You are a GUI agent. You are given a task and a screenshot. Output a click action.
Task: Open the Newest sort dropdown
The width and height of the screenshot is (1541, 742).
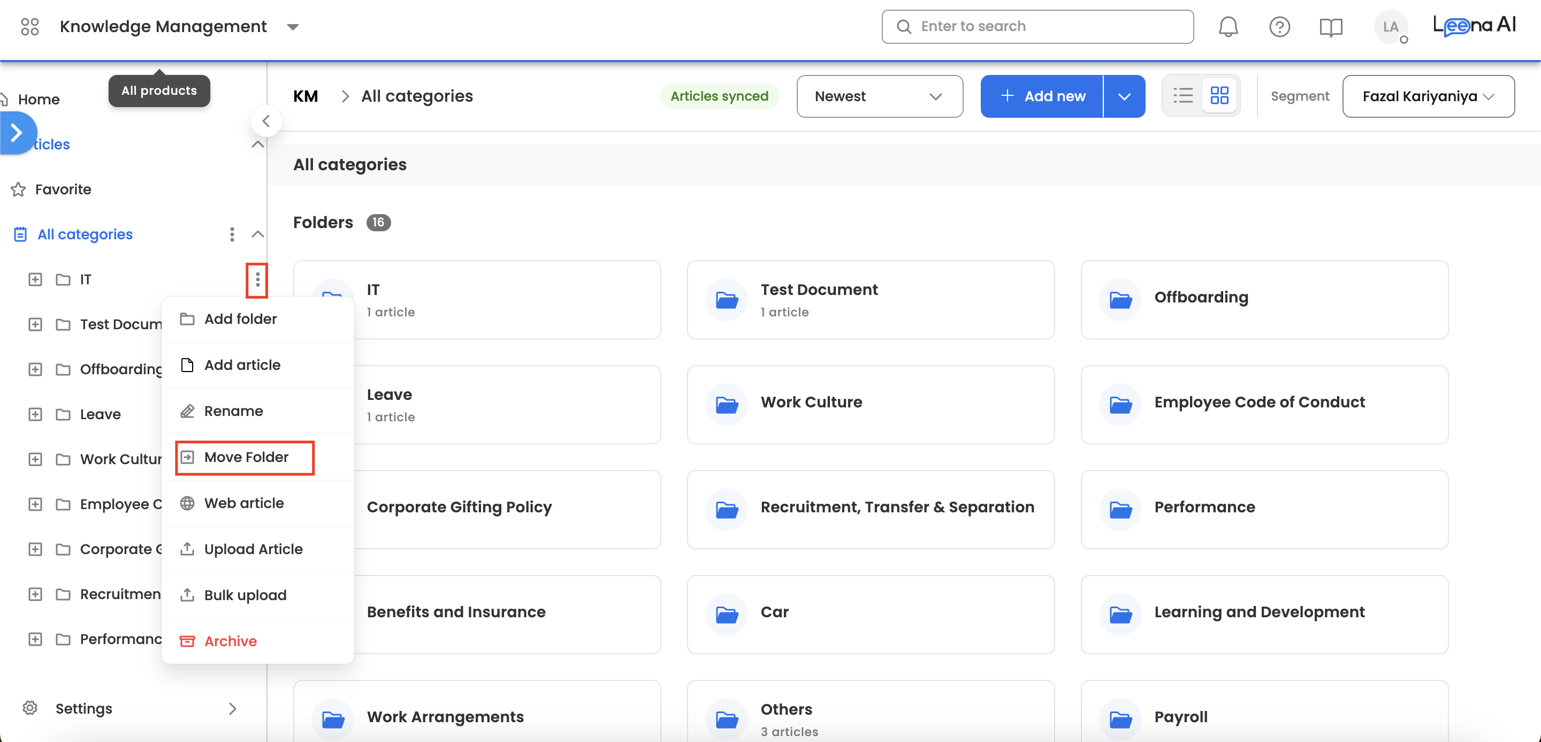[879, 96]
